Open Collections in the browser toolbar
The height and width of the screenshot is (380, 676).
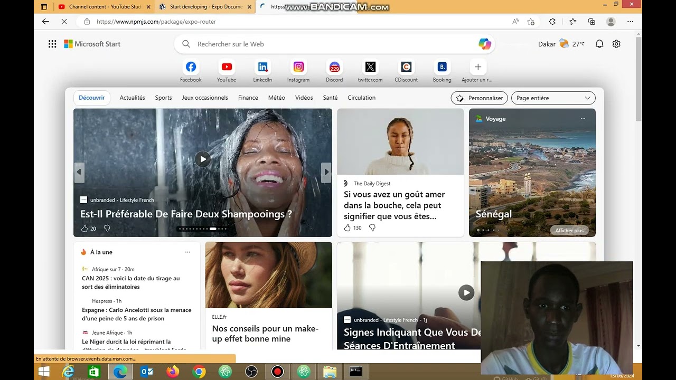pyautogui.click(x=591, y=22)
